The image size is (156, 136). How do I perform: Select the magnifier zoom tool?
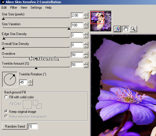coord(133,29)
